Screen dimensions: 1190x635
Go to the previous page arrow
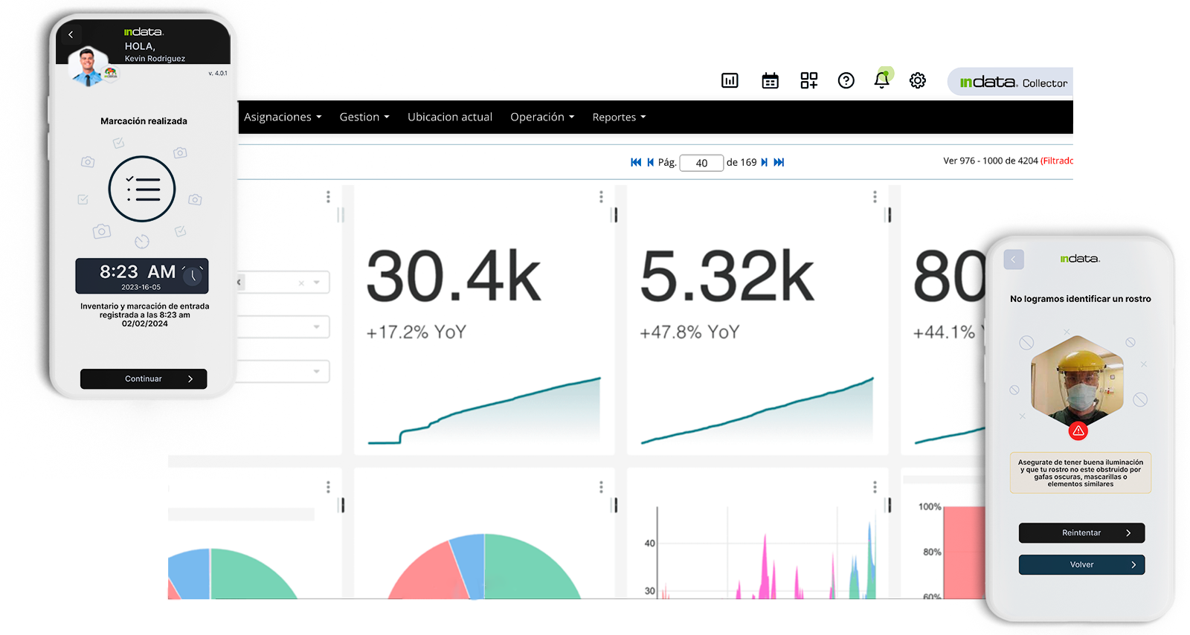pyautogui.click(x=650, y=162)
